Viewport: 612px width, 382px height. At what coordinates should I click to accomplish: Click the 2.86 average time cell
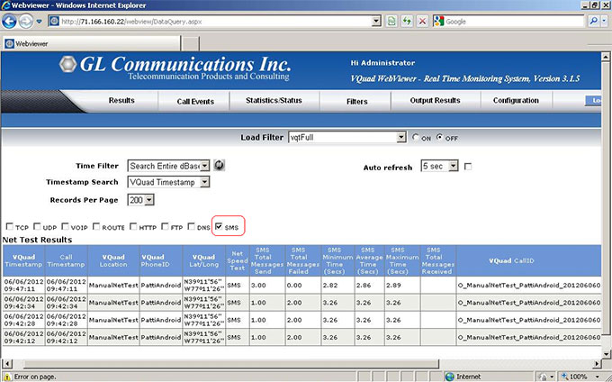369,286
